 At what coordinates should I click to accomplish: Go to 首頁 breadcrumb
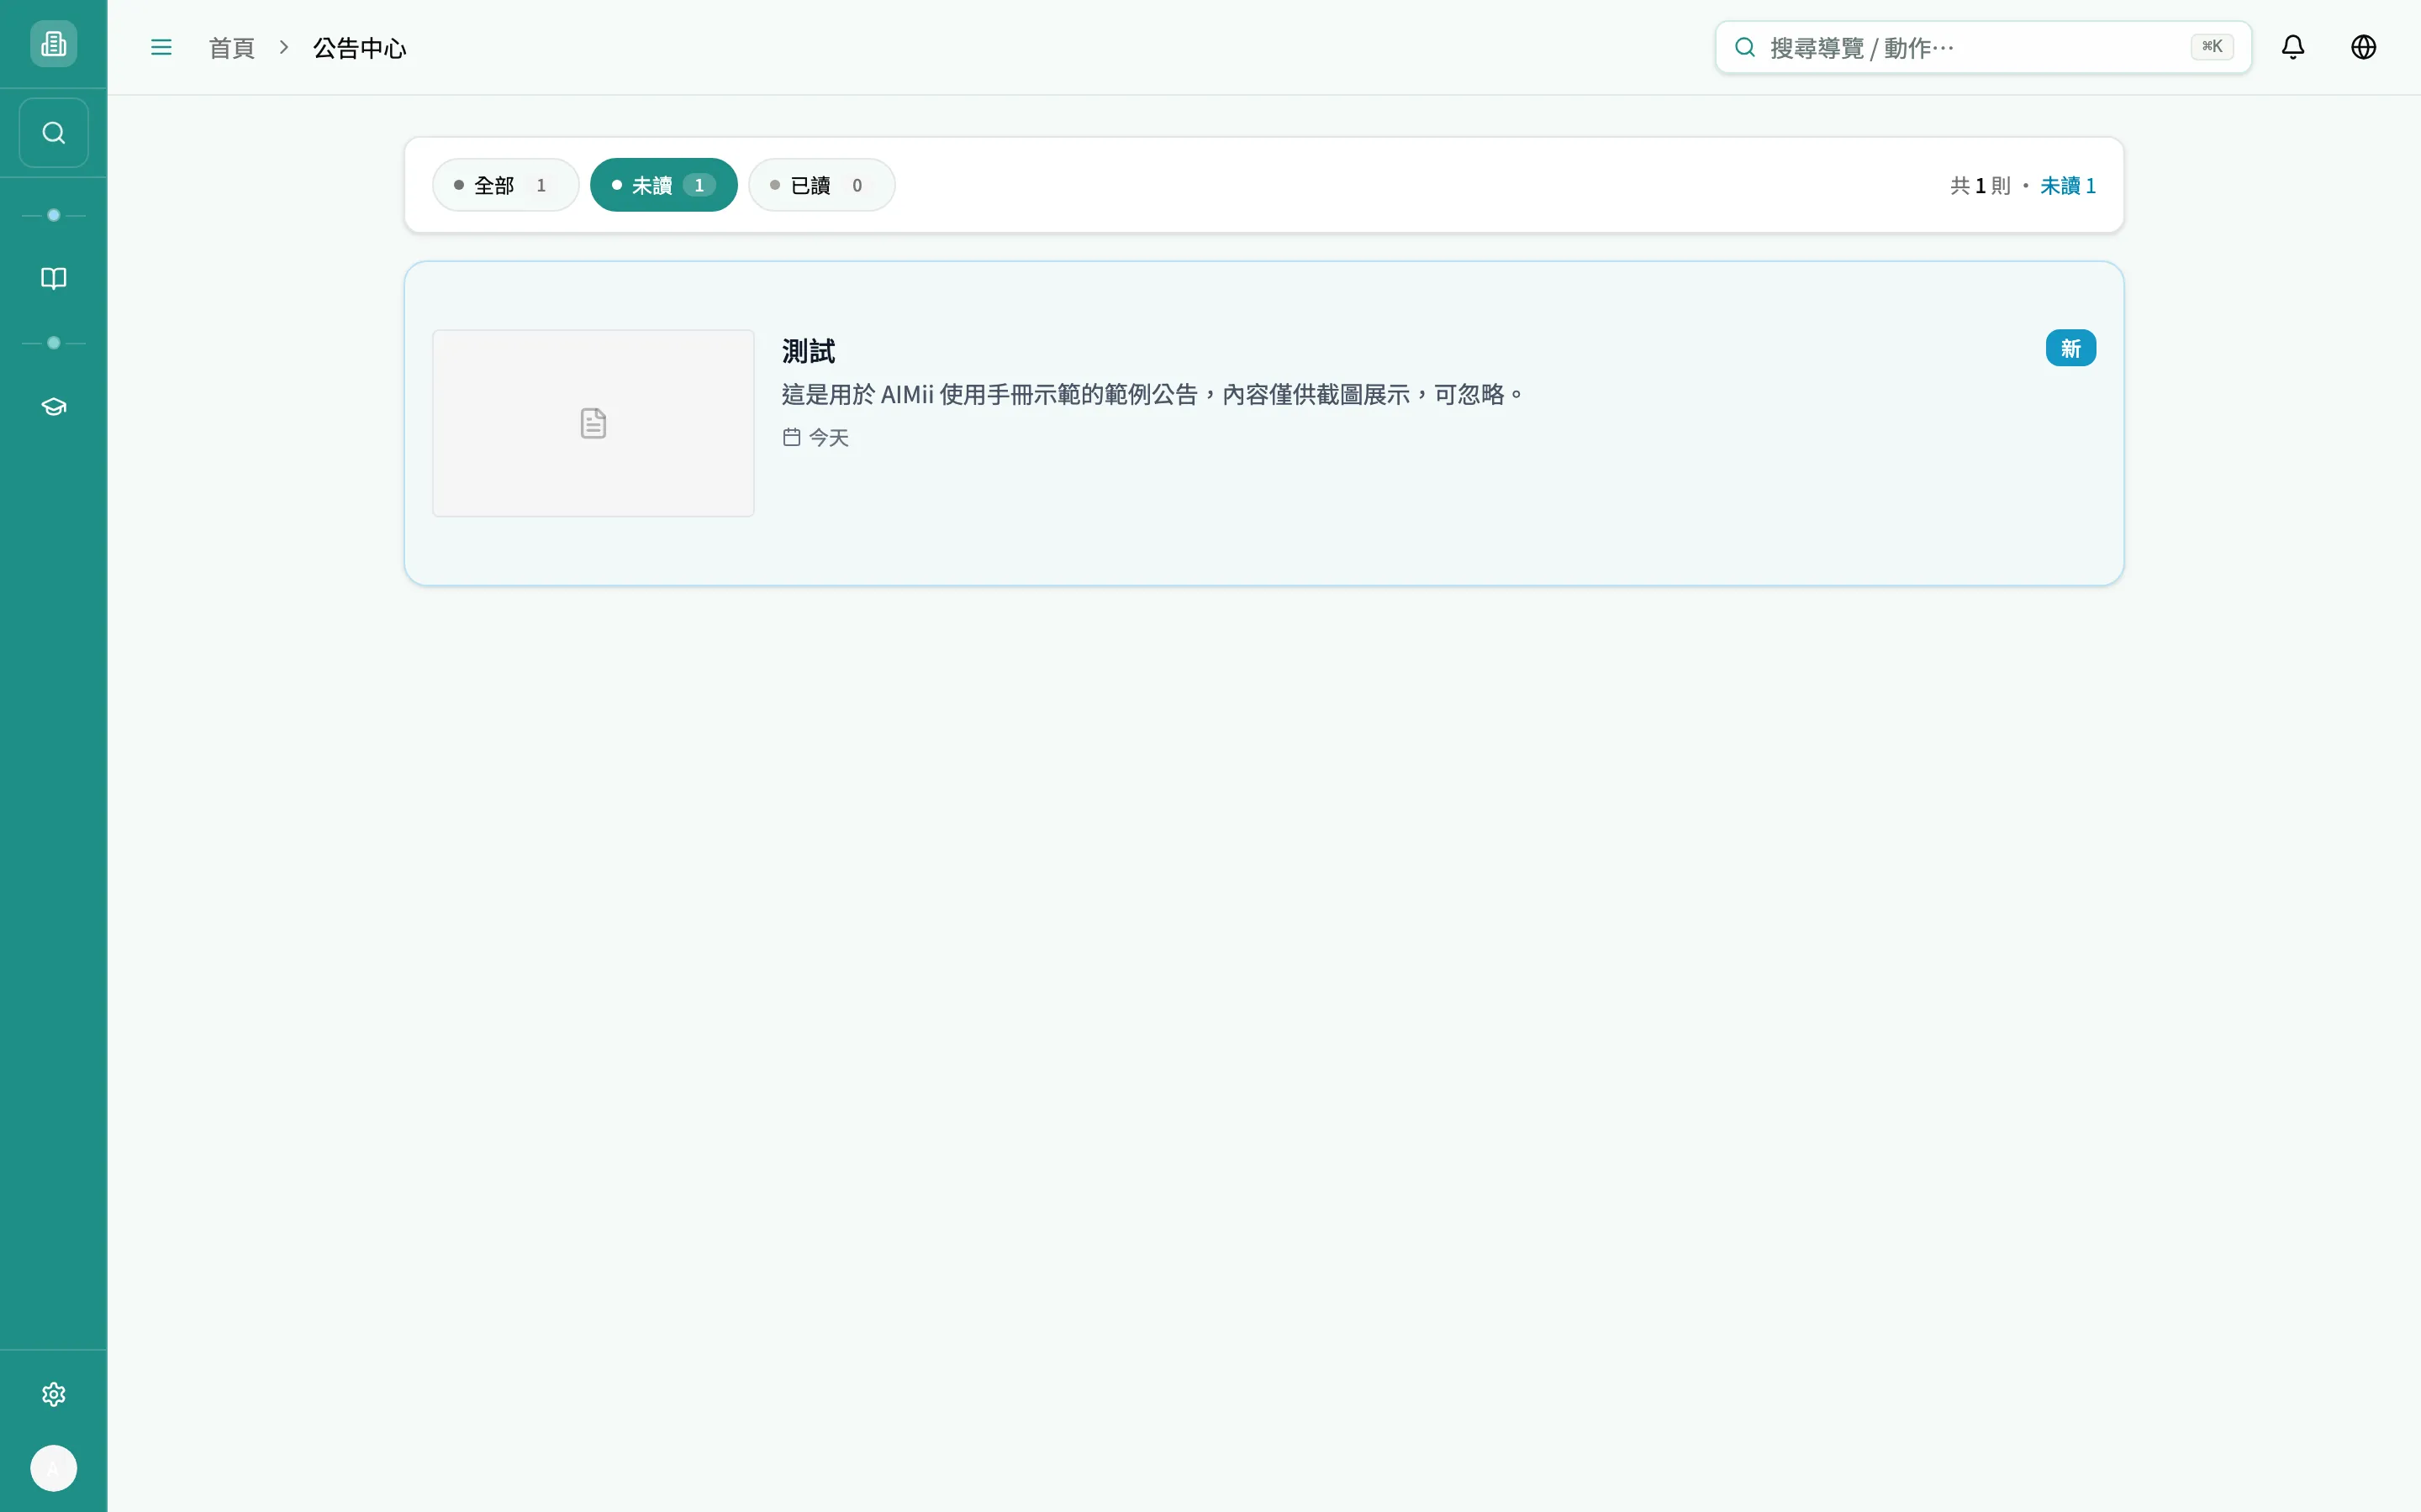tap(231, 48)
